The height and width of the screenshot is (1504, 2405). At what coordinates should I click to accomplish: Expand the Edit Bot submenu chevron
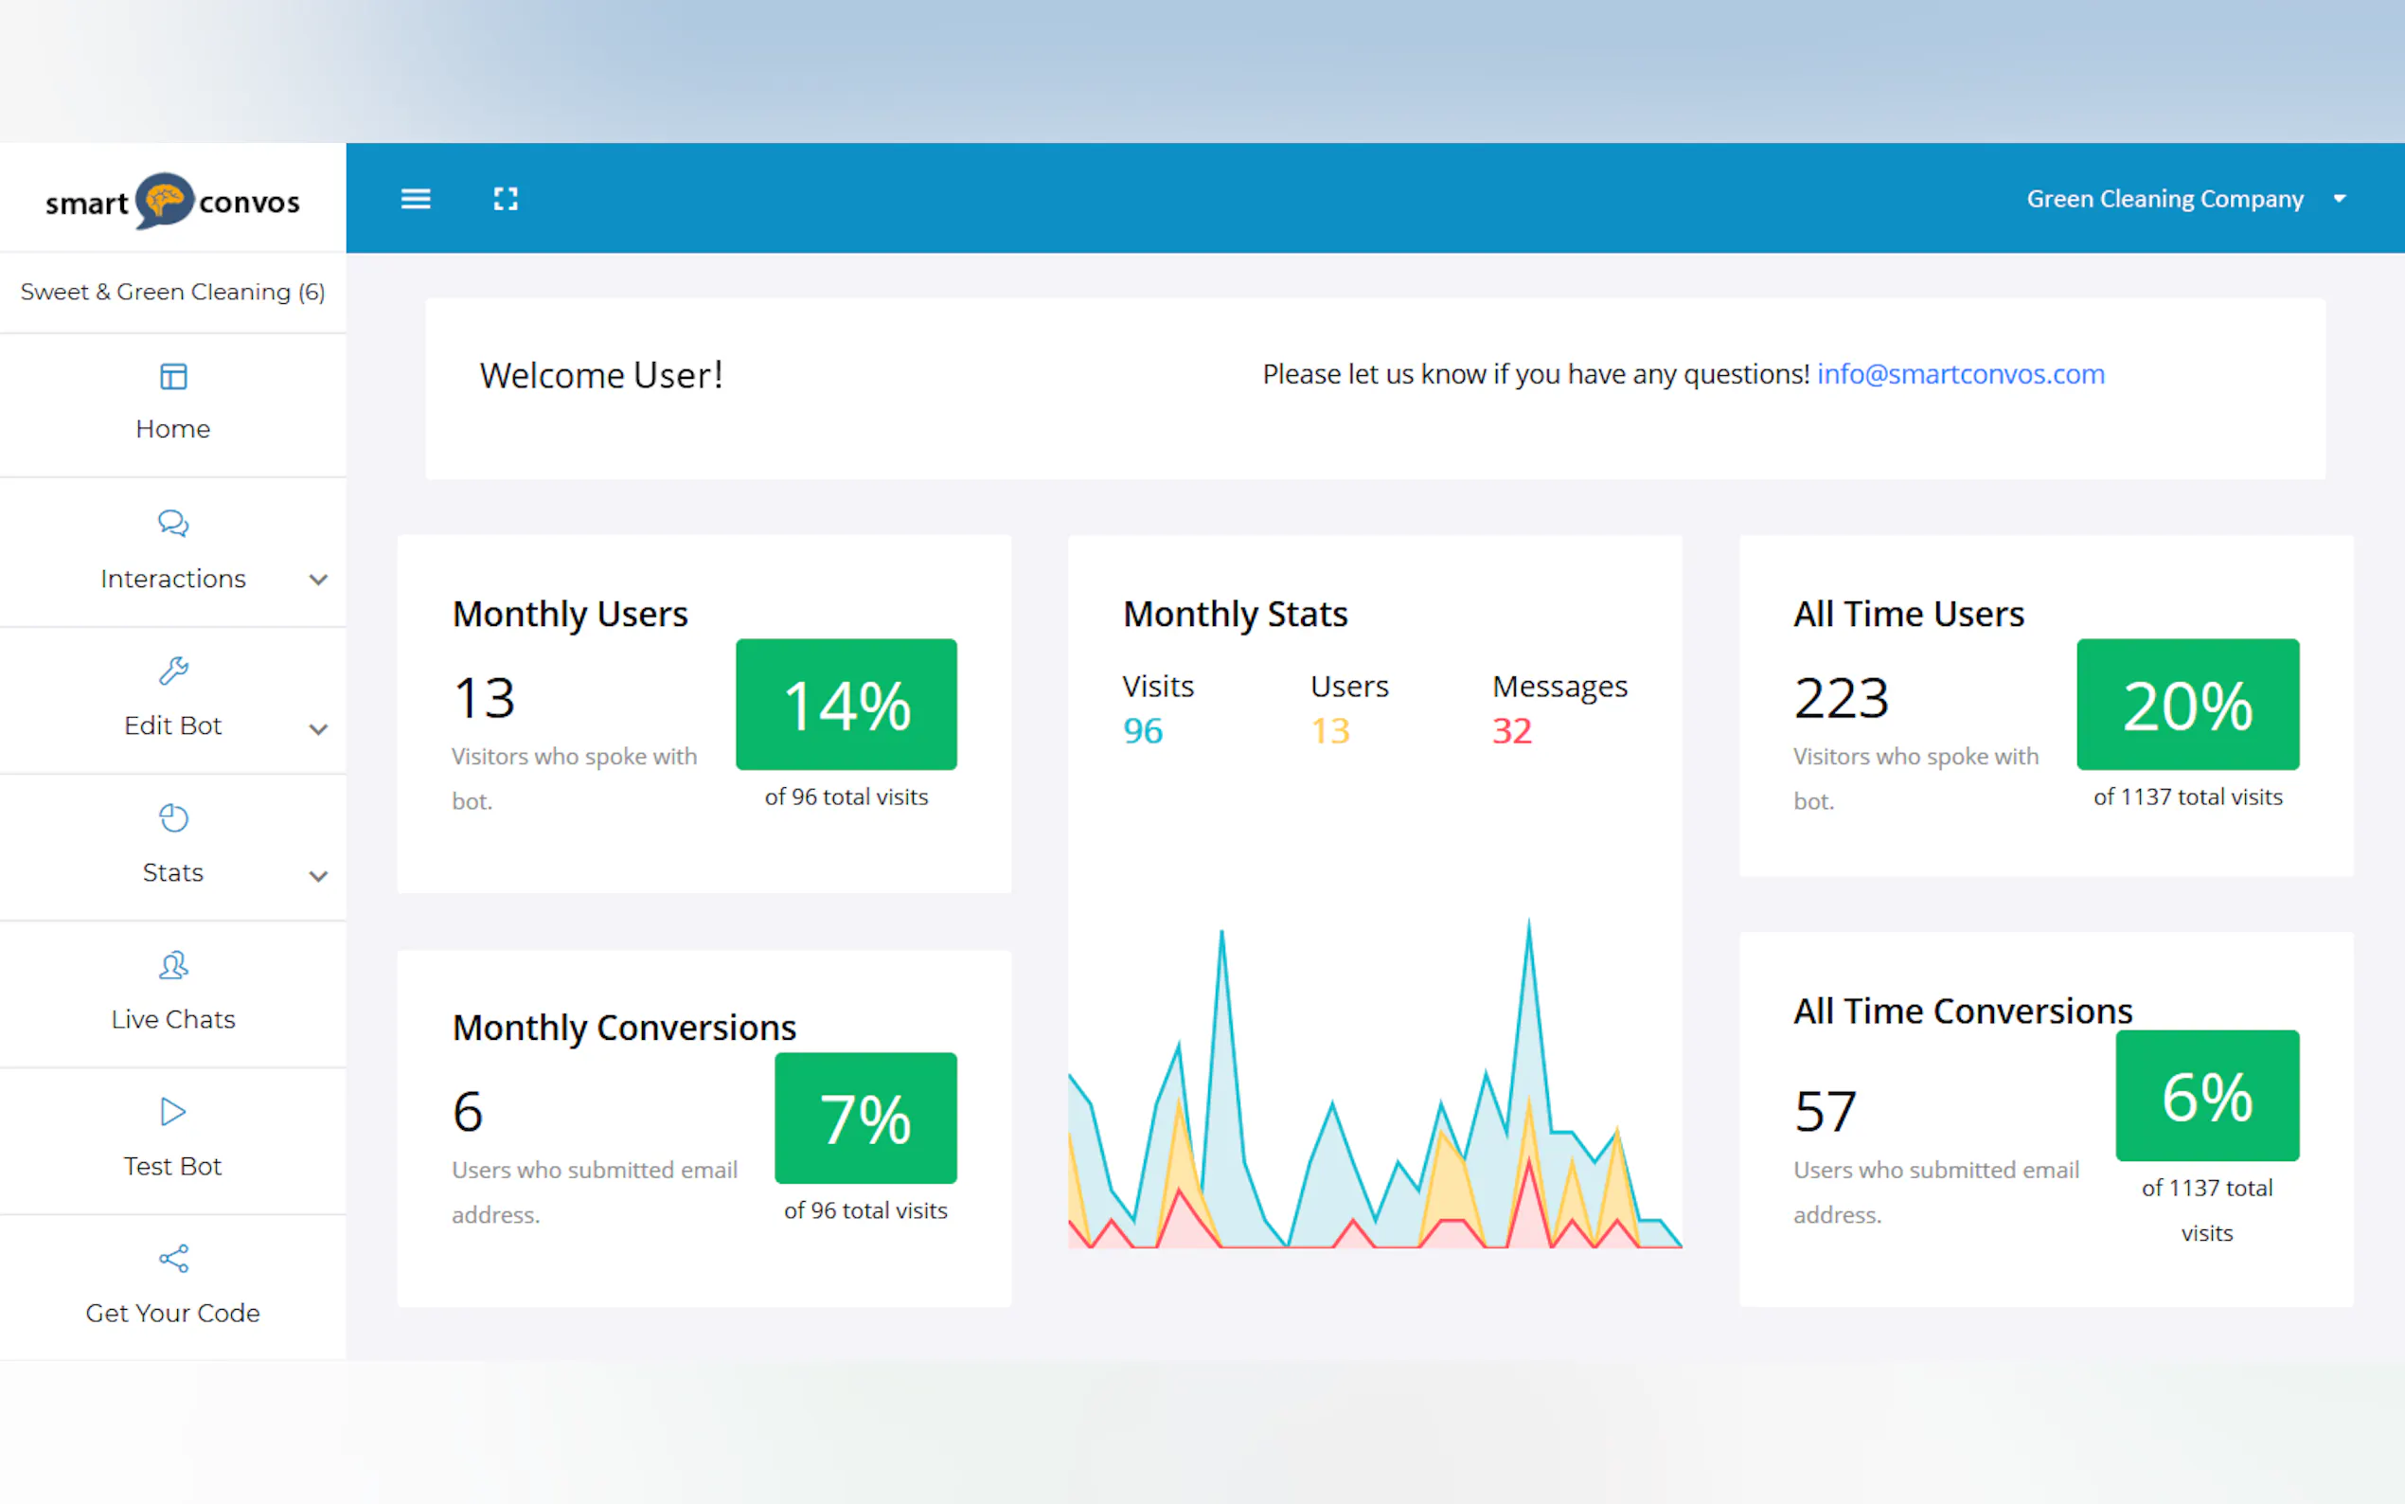(x=318, y=729)
